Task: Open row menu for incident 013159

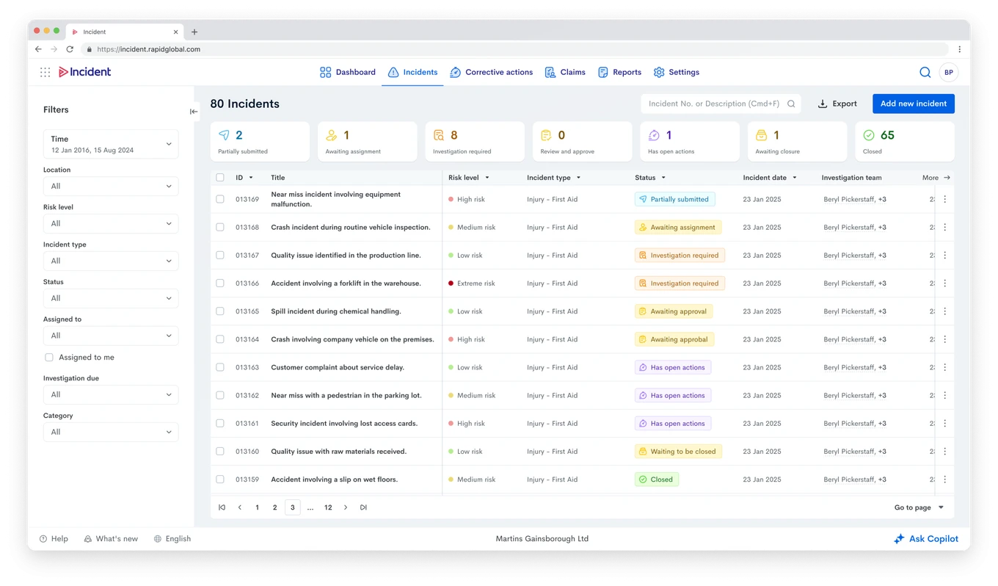Action: [x=944, y=480]
